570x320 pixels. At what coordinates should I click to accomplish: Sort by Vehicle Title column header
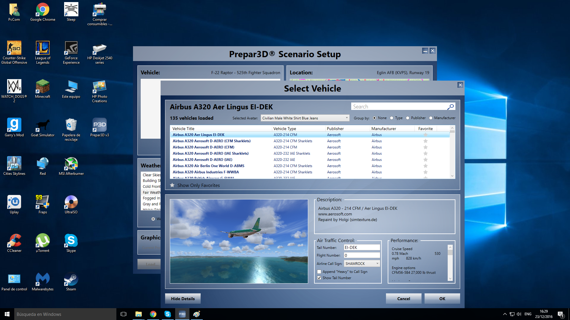[221, 129]
